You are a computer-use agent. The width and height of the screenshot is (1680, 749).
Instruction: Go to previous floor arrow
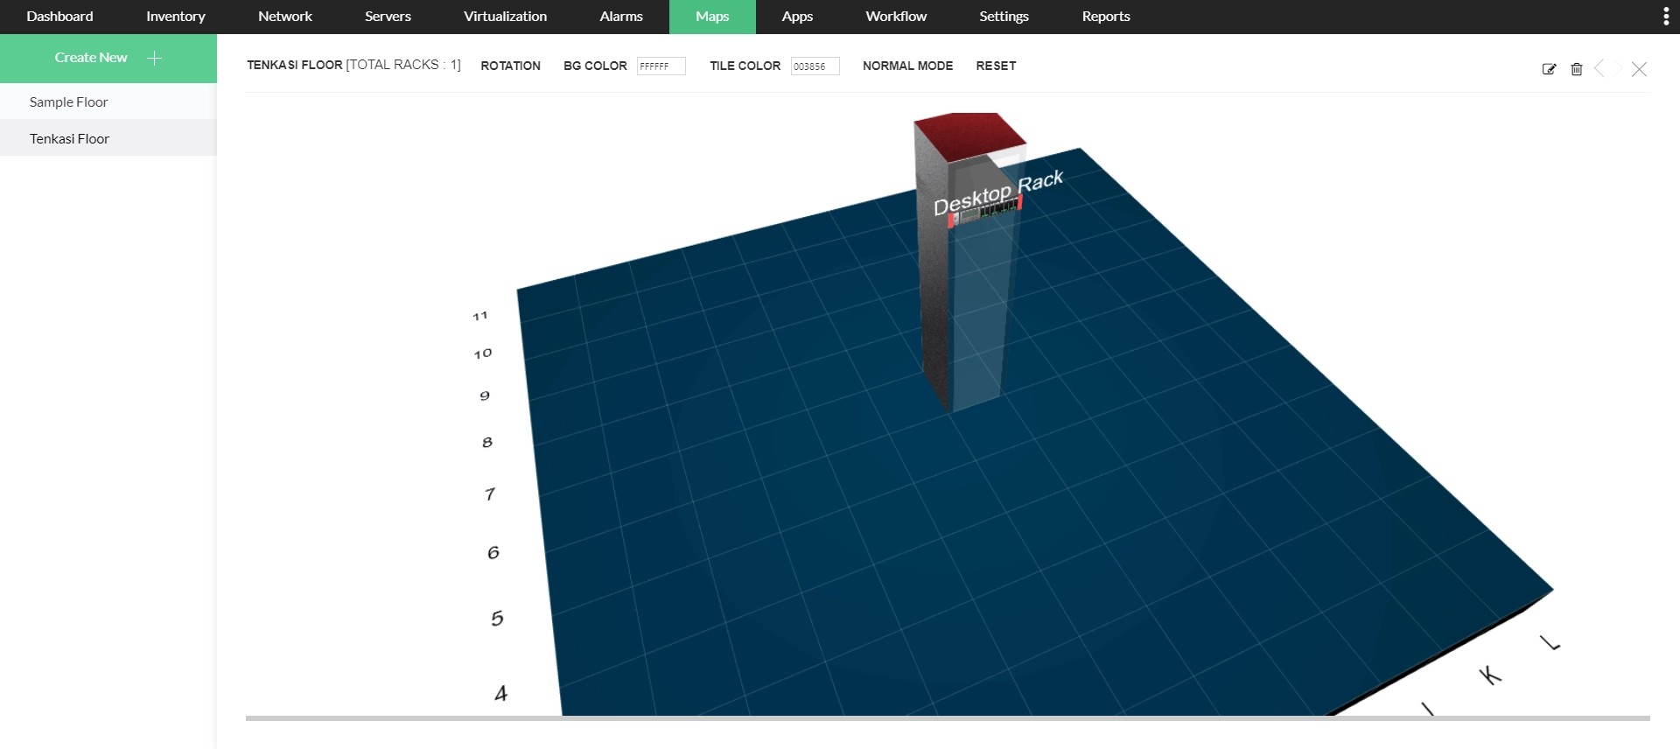point(1599,68)
